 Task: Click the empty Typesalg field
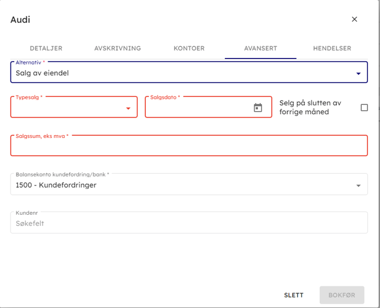pyautogui.click(x=66, y=108)
